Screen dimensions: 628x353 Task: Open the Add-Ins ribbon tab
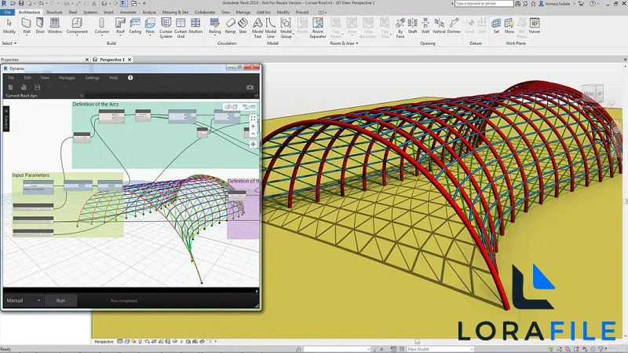(263, 13)
